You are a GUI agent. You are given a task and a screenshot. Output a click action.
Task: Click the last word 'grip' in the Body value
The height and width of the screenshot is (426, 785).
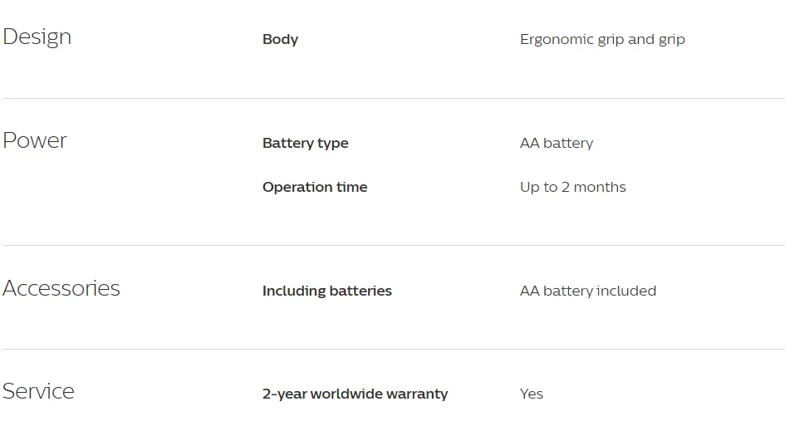[x=672, y=39]
